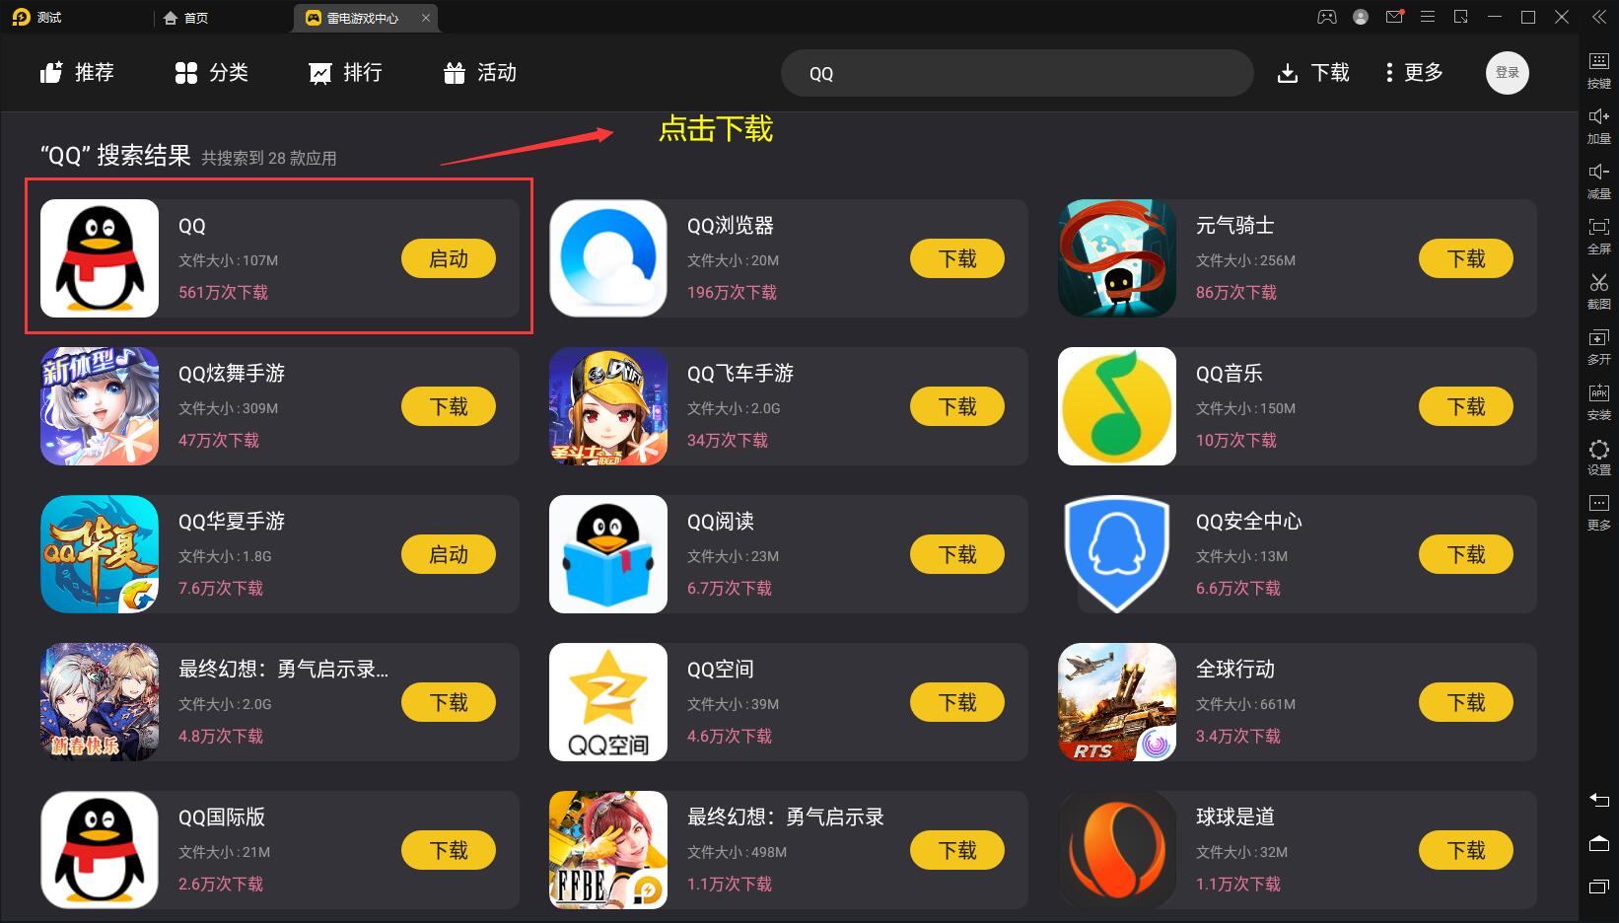Open emulator settings (设置) gear icon
1619x923 pixels.
1598,457
